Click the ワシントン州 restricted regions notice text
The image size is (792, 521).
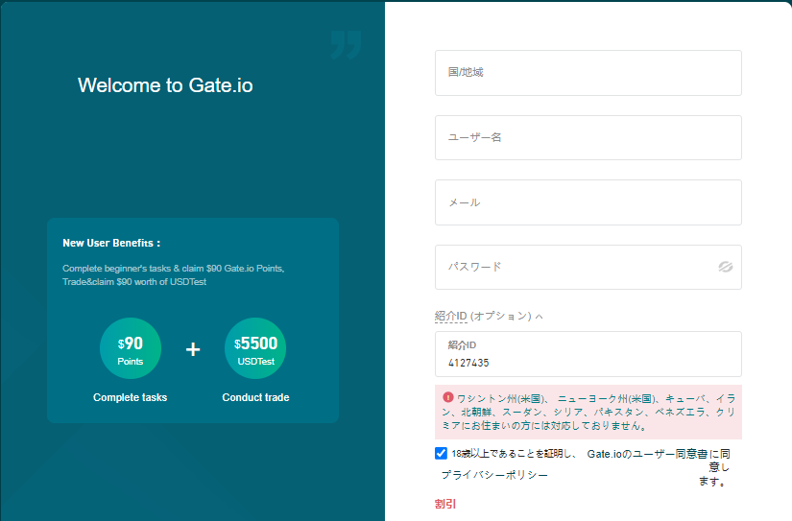point(588,412)
